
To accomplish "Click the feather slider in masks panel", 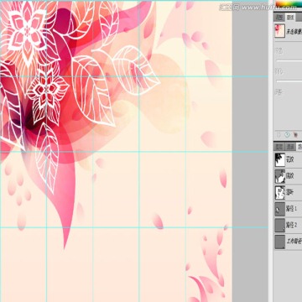I will point(289,81).
